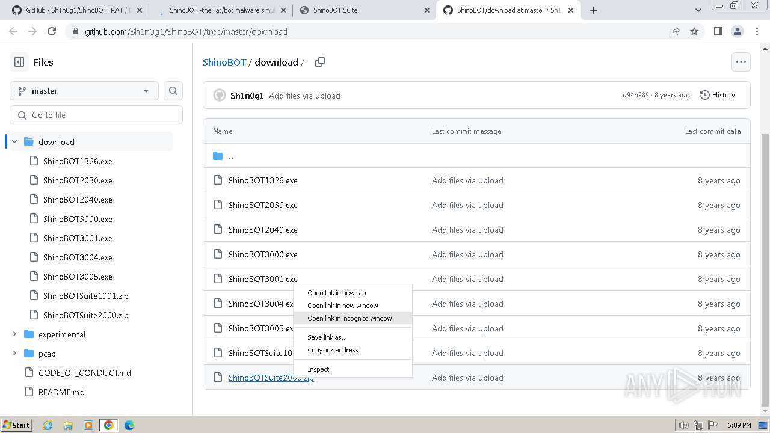Click the Sh1n0g1 avatar image
Screen dimensions: 770x433
click(220, 96)
